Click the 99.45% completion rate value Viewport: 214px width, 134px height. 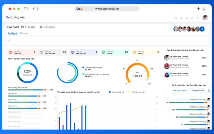88,70
